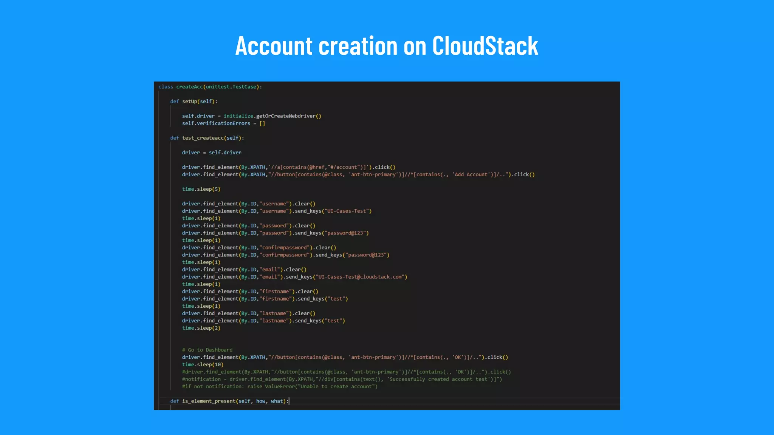This screenshot has width=774, height=435.
Task: Click the "time.sleep(2)" line
Action: click(201, 328)
